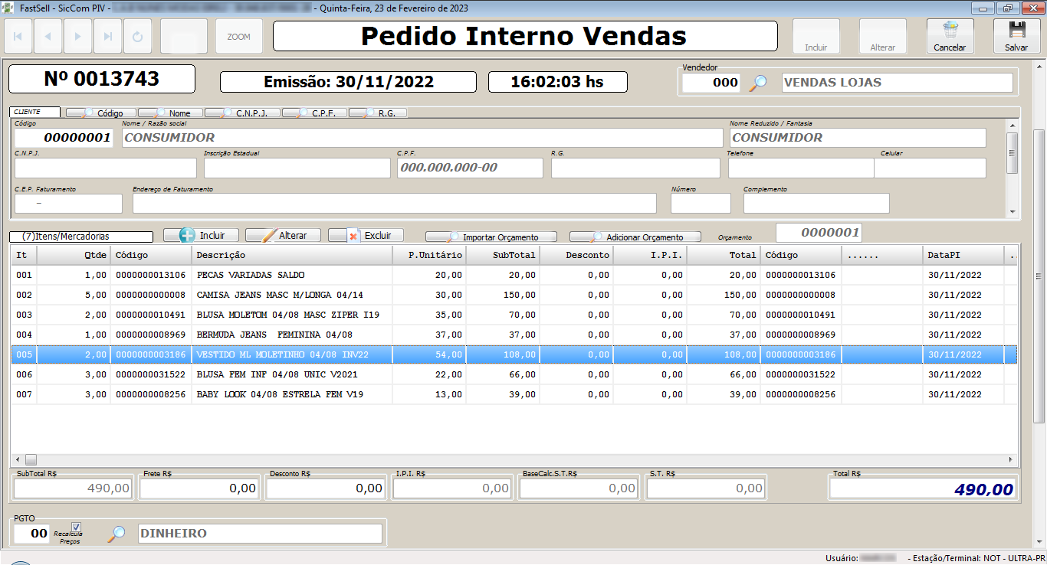Refresh the order using circular arrow icon
This screenshot has width=1047, height=565.
137,36
